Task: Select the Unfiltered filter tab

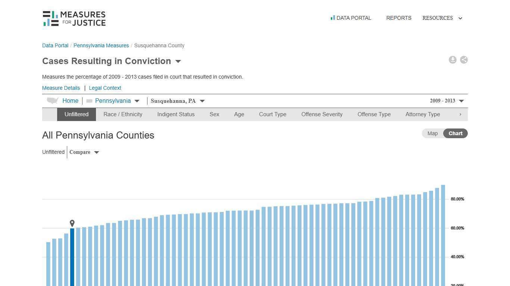Action: coord(76,114)
